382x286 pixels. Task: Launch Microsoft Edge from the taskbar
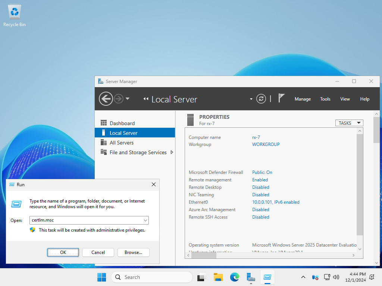(x=234, y=277)
